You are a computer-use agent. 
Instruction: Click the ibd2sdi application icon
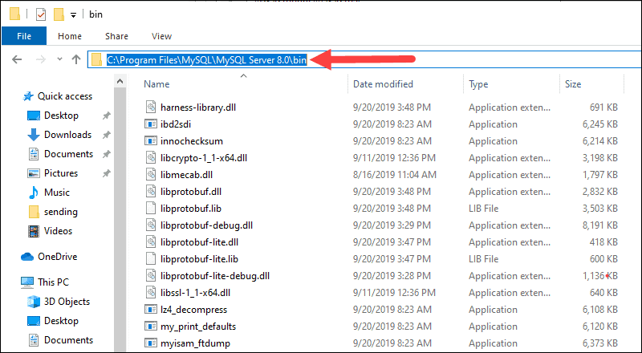click(151, 124)
